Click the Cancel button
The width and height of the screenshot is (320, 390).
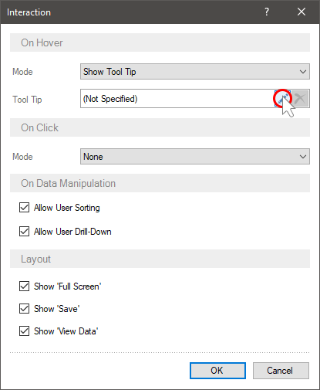click(x=281, y=371)
